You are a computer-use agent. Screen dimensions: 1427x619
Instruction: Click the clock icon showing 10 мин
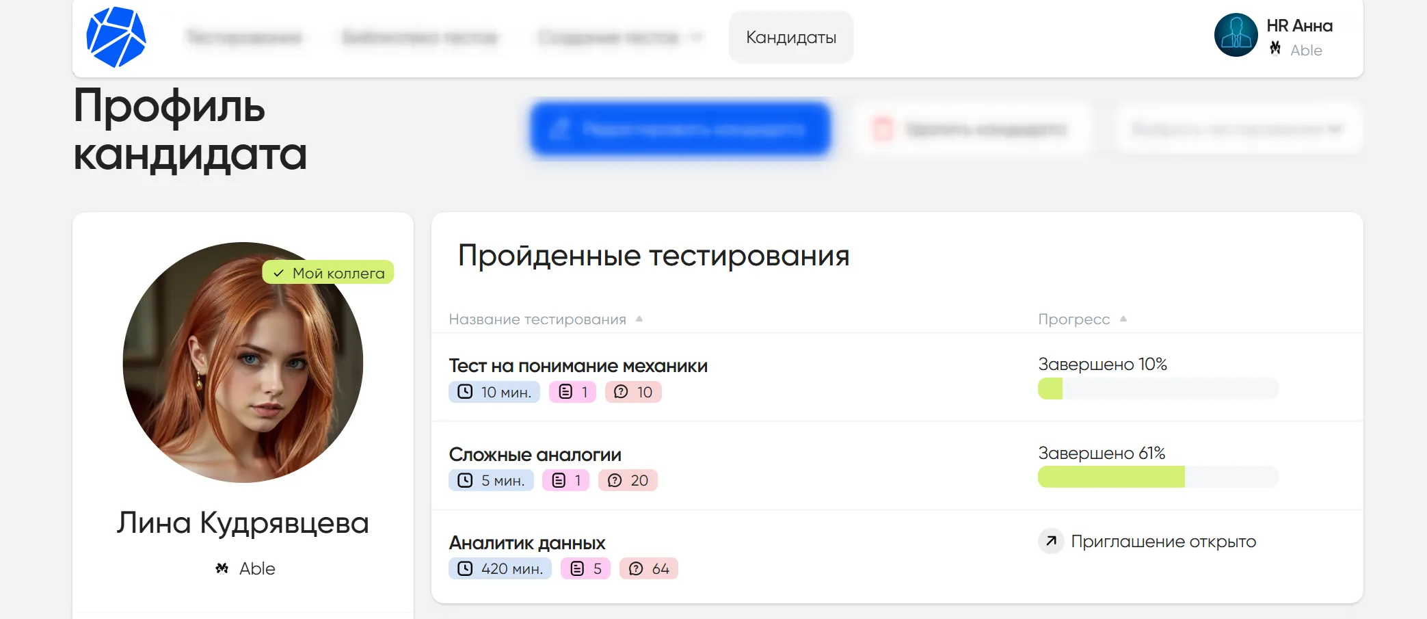coord(465,391)
